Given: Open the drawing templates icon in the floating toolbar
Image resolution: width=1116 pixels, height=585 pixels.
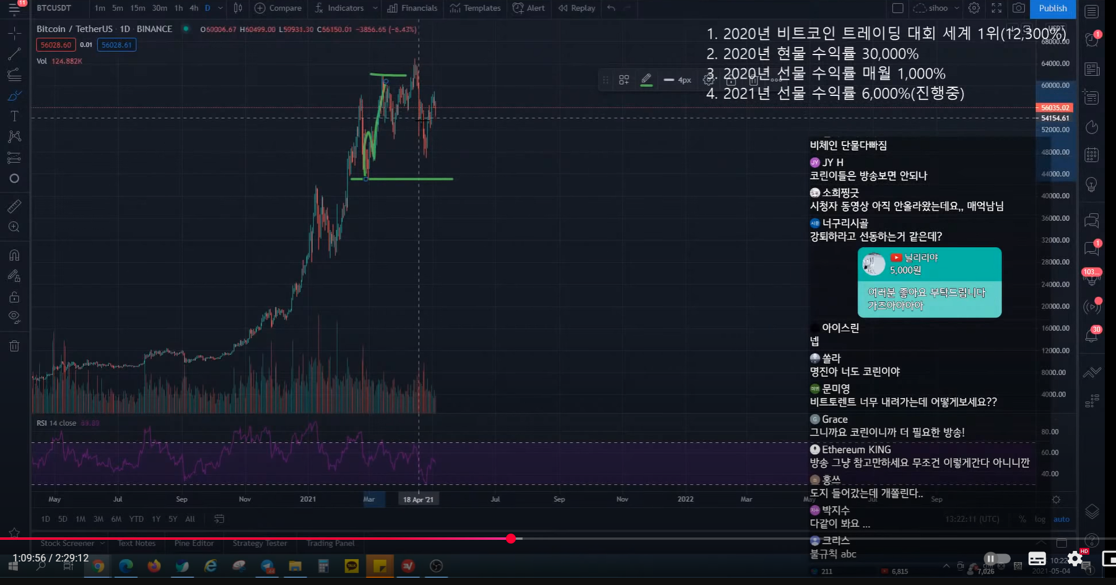Looking at the screenshot, I should [x=624, y=80].
